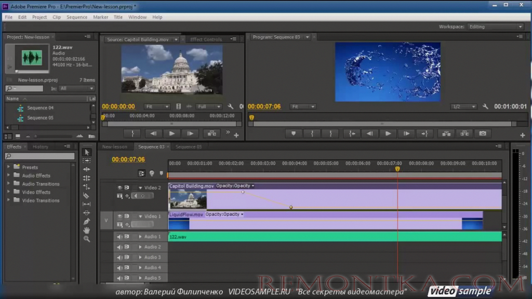This screenshot has height=299, width=532.
Task: Open the Marker menu
Action: (x=100, y=17)
